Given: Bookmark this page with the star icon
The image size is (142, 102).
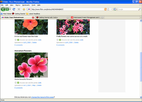Looking at the screenshot, I should [108, 9].
